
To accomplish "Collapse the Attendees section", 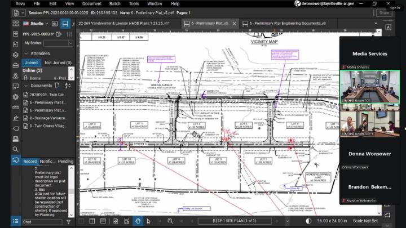I will coord(25,53).
